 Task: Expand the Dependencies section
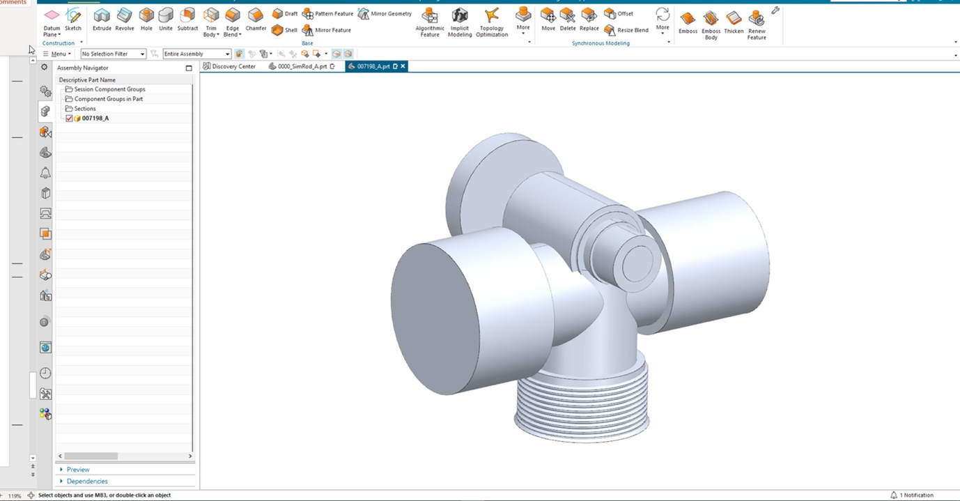click(86, 481)
